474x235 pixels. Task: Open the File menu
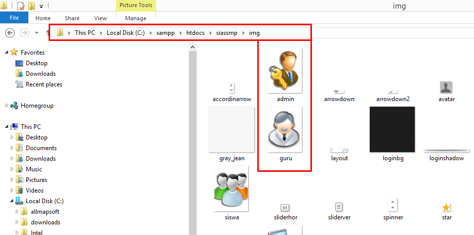click(14, 18)
